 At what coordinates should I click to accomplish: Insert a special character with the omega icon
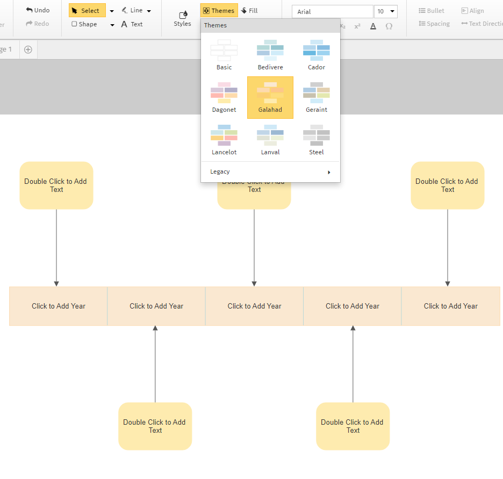389,26
